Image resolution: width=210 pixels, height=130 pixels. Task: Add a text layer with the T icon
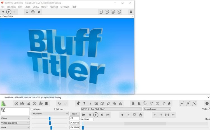click(84, 103)
